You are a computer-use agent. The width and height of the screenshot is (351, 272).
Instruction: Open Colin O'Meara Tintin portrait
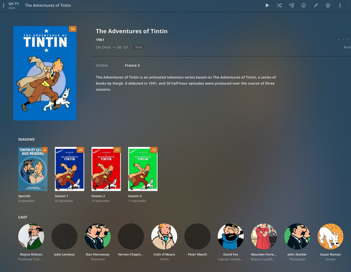click(164, 236)
